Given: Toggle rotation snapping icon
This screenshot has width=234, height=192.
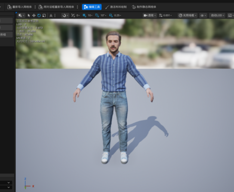Looking at the screenshot, I should click(x=97, y=15).
